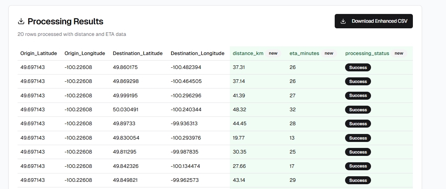Click the new badge next to processing_status
This screenshot has width=446, height=189.
[399, 53]
